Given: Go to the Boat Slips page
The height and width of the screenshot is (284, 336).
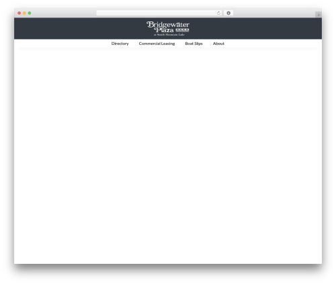Looking at the screenshot, I should (x=194, y=44).
